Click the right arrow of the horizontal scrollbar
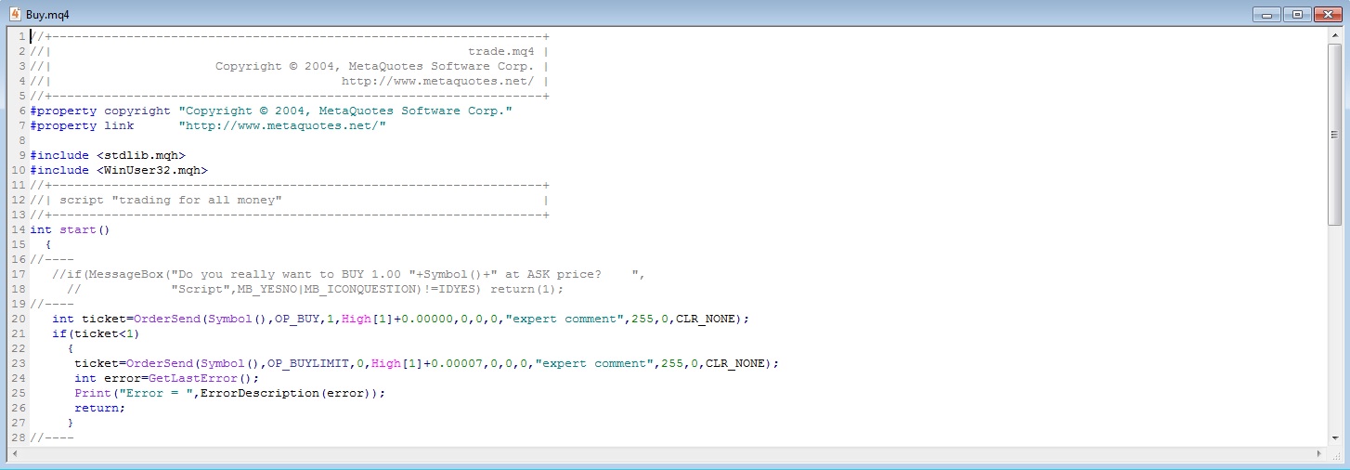The width and height of the screenshot is (1350, 470). pyautogui.click(x=1320, y=453)
